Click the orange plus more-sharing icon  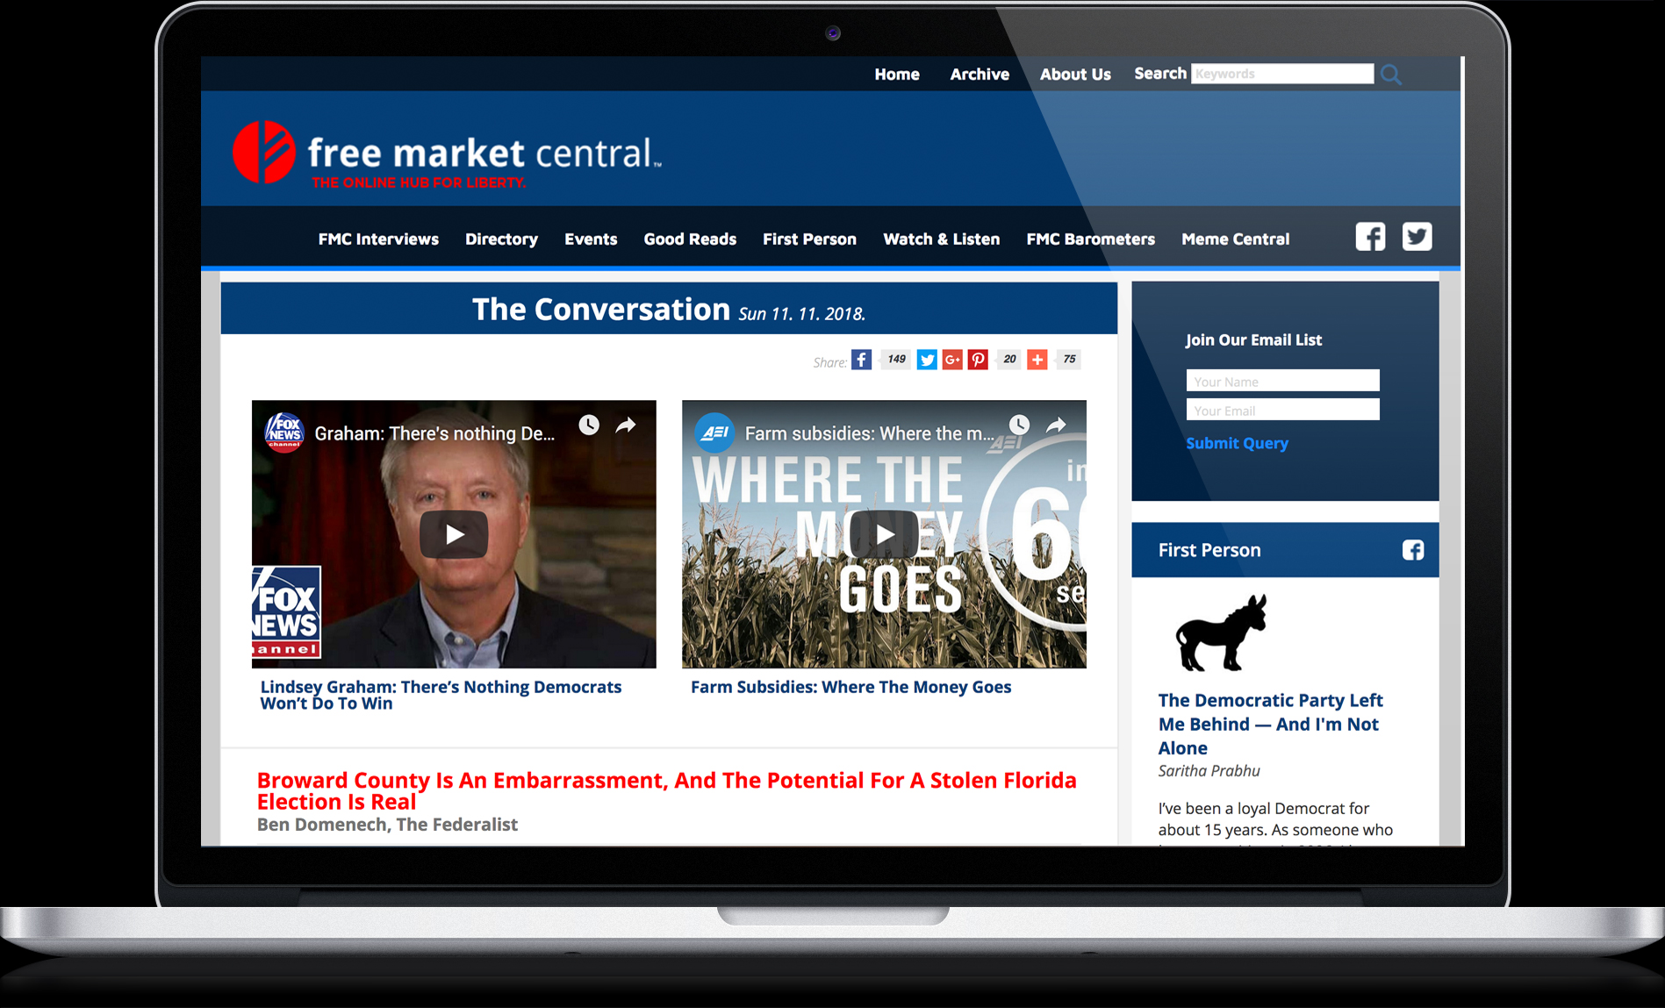(1037, 360)
